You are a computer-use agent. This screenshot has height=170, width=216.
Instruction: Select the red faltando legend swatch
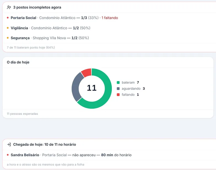pos(118,95)
